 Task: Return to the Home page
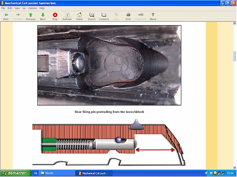[x=79, y=17]
